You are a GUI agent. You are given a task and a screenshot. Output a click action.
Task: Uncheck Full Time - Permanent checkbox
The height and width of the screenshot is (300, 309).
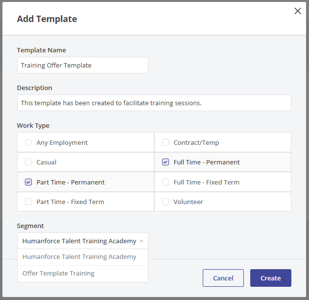166,162
